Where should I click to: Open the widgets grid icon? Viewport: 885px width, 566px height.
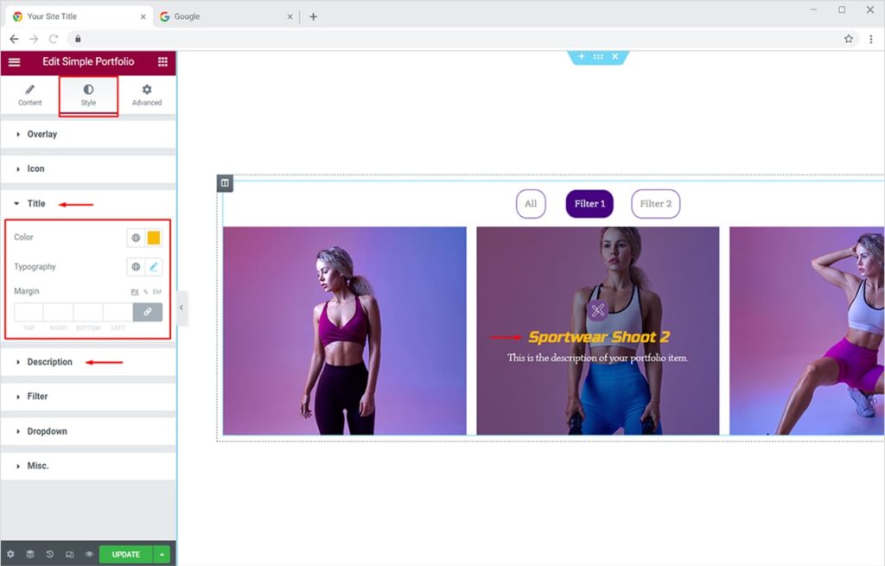click(x=162, y=62)
